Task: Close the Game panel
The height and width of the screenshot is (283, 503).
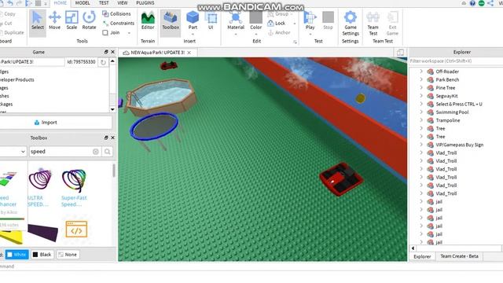Action: [x=112, y=52]
